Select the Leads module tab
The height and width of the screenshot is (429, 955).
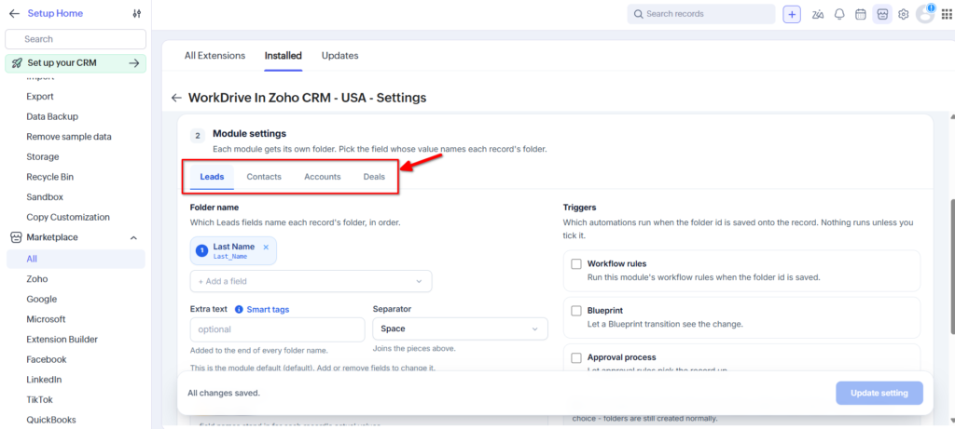click(212, 177)
